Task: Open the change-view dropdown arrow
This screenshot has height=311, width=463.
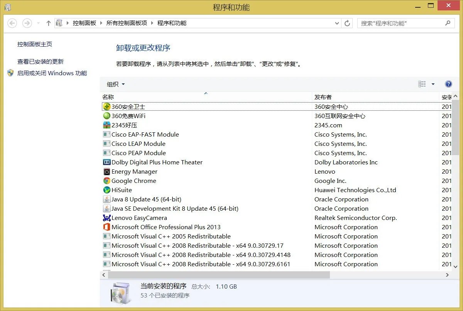Action: click(433, 84)
